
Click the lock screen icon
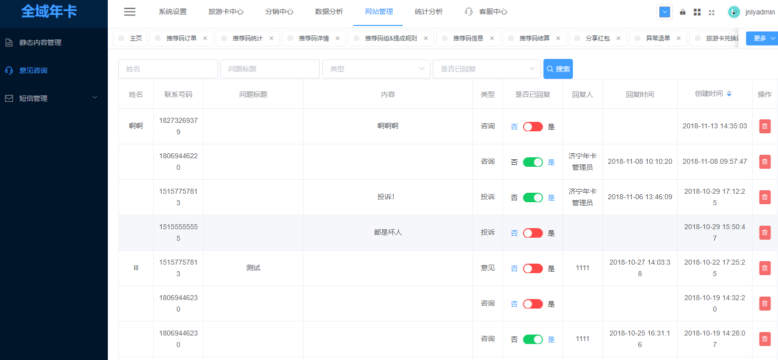(x=683, y=12)
